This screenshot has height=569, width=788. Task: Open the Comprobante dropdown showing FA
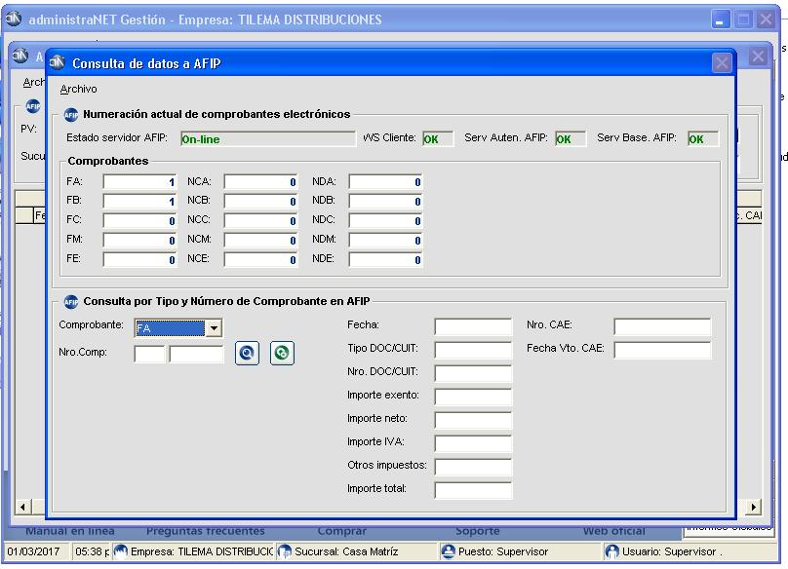point(215,328)
